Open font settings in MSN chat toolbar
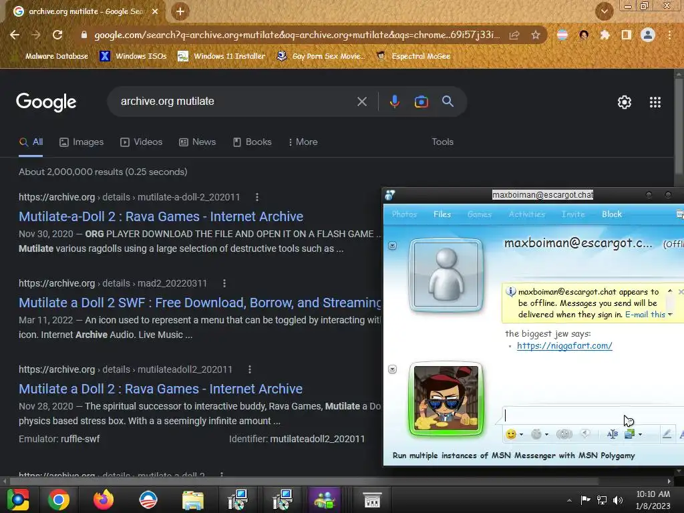This screenshot has width=684, height=513. tap(612, 434)
